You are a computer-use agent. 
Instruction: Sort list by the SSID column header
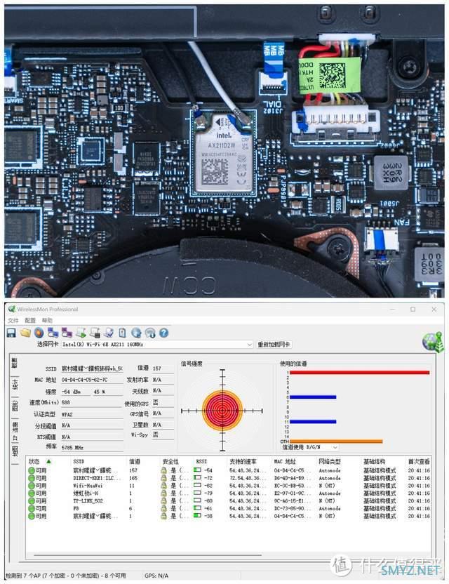pyautogui.click(x=99, y=461)
